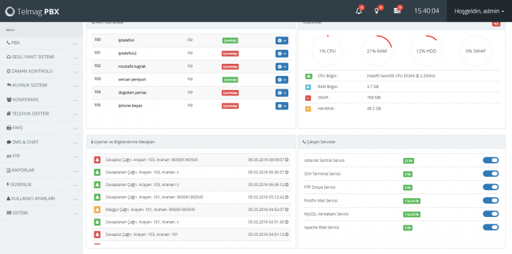Viewport: 512px width, 254px height.
Task: Open ZAMAN KONTROLÜ menu item
Action: point(42,71)
